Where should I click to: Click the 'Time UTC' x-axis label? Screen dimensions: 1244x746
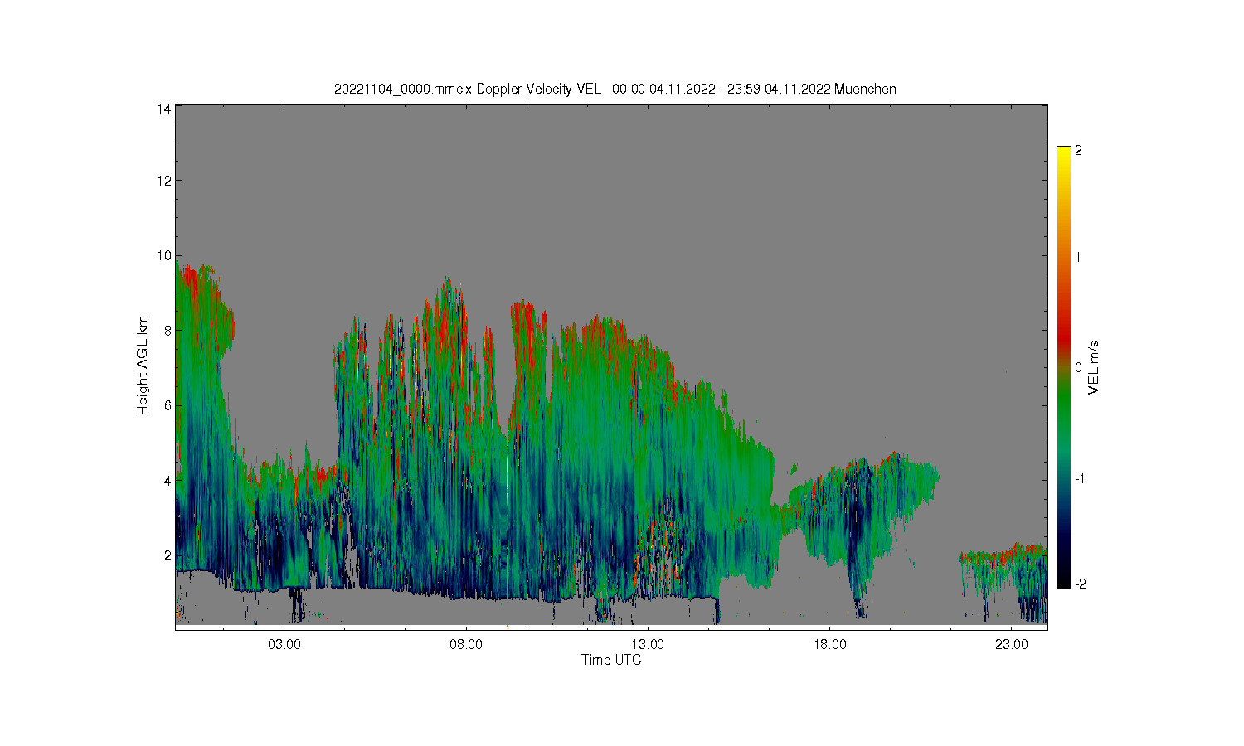611,661
